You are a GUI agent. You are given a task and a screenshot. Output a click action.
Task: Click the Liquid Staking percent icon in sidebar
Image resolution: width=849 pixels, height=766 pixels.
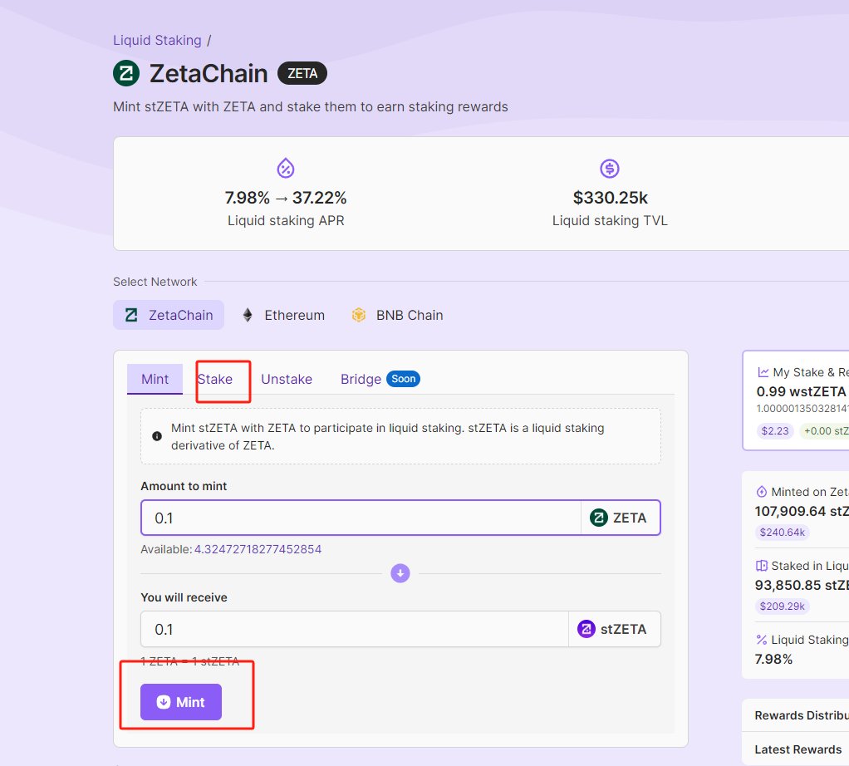click(761, 640)
